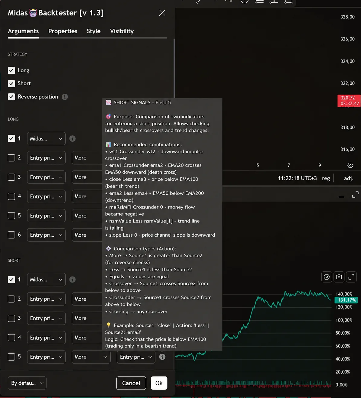This screenshot has width=361, height=398.
Task: Enable Long signal 3 checkbox
Action: (x=11, y=177)
